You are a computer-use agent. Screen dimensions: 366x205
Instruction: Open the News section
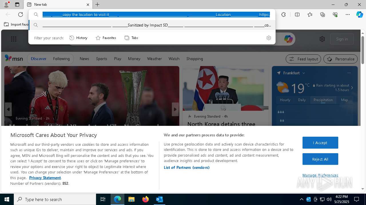pyautogui.click(x=84, y=59)
